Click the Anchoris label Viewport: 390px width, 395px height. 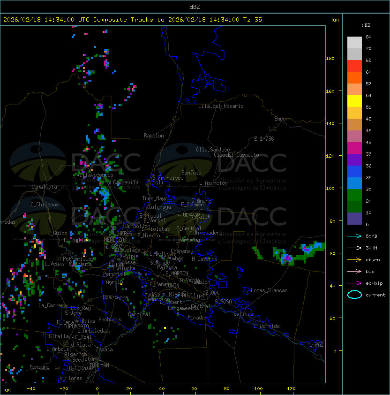110,319
